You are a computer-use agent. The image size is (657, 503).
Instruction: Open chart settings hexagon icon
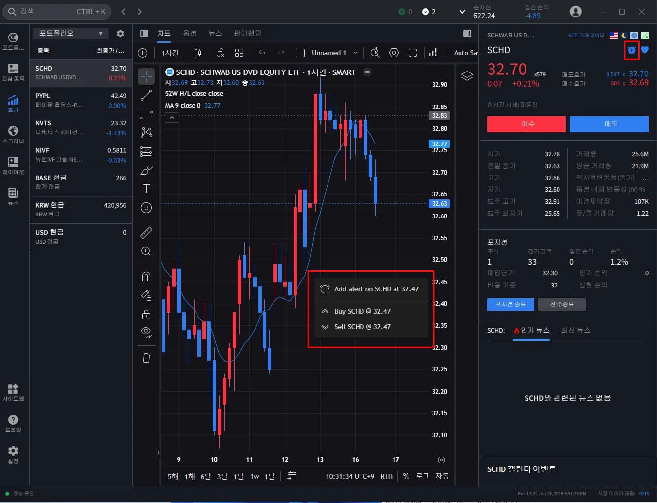coord(394,53)
